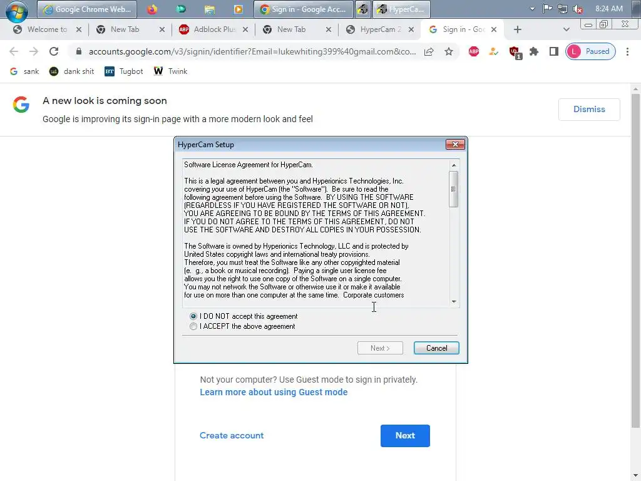Image resolution: width=641 pixels, height=481 pixels.
Task: Open the Tugbot bookmark
Action: click(124, 71)
